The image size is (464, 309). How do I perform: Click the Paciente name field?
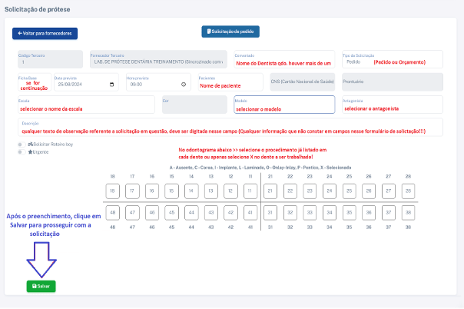point(230,82)
